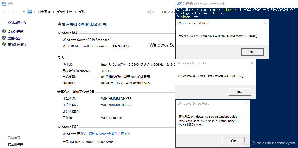Go up one level with up arrow

click(x=24, y=12)
